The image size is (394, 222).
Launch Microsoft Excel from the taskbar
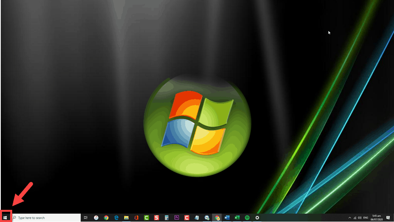click(x=237, y=218)
